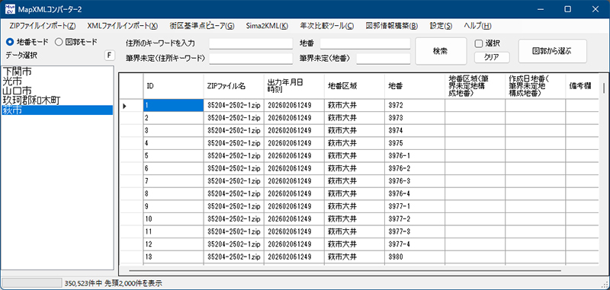Image resolution: width=610 pixels, height=290 pixels.
Task: Click the MapXML app icon in title bar
Action: pos(10,8)
